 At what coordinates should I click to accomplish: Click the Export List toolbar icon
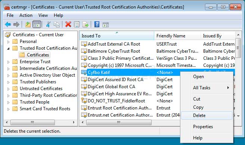86,24
